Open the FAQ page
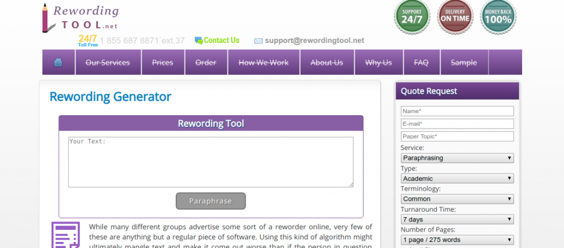Screen dimensions: 564x248 pos(421,63)
